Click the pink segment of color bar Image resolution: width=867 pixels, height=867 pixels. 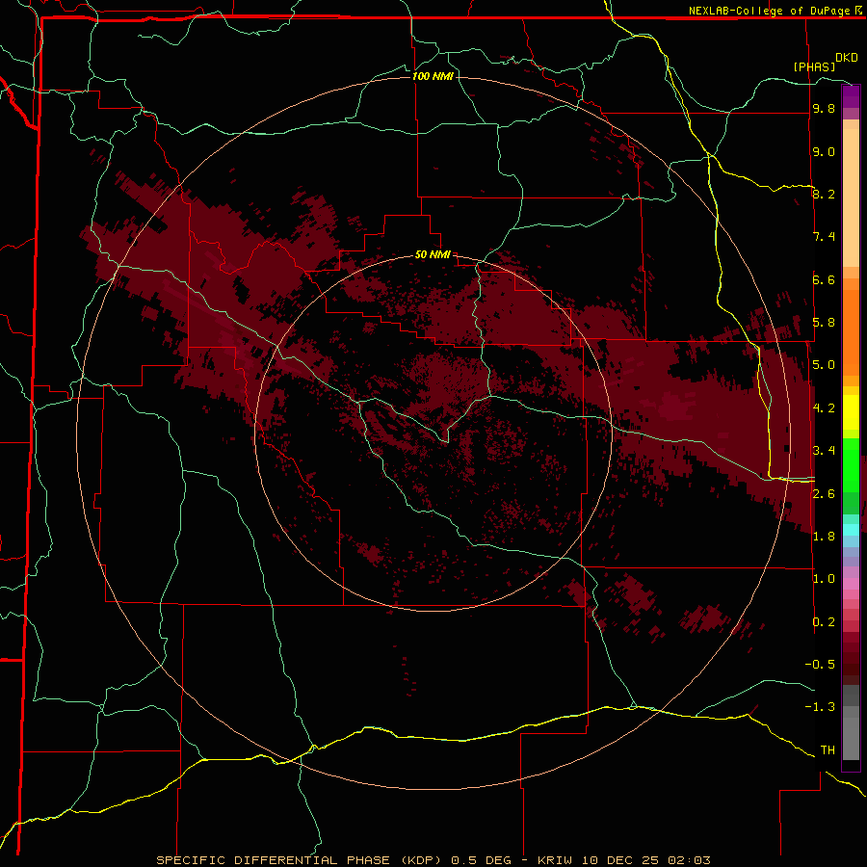(x=851, y=584)
